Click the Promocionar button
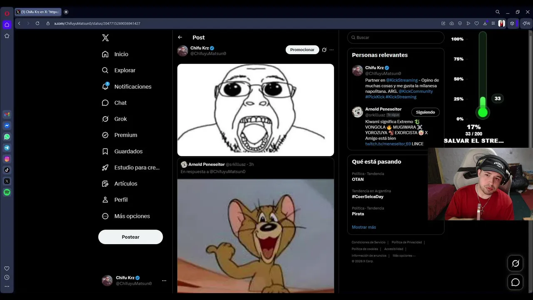 point(302,50)
